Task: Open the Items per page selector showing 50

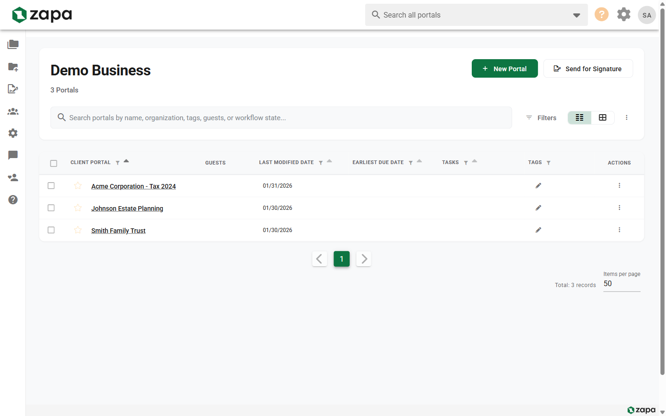Action: [622, 284]
